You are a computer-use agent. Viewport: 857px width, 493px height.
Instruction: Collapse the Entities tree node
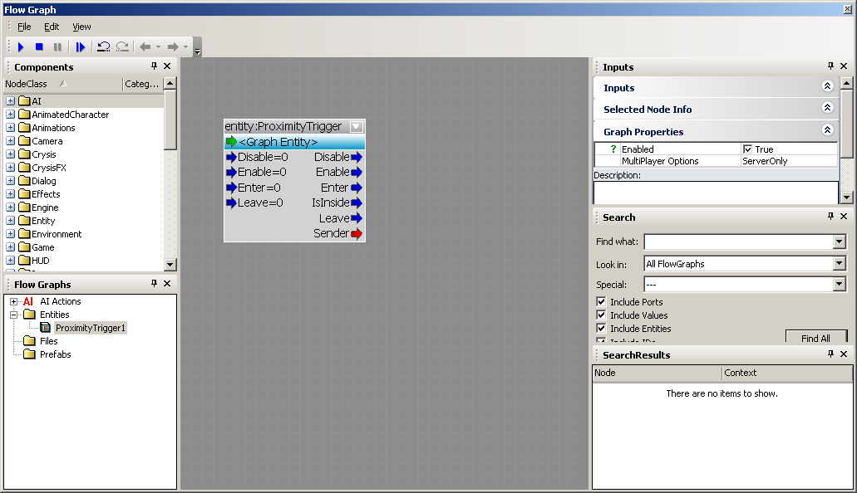[x=13, y=315]
